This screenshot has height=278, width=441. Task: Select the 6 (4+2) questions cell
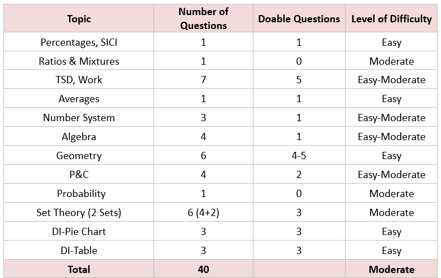pos(203,212)
